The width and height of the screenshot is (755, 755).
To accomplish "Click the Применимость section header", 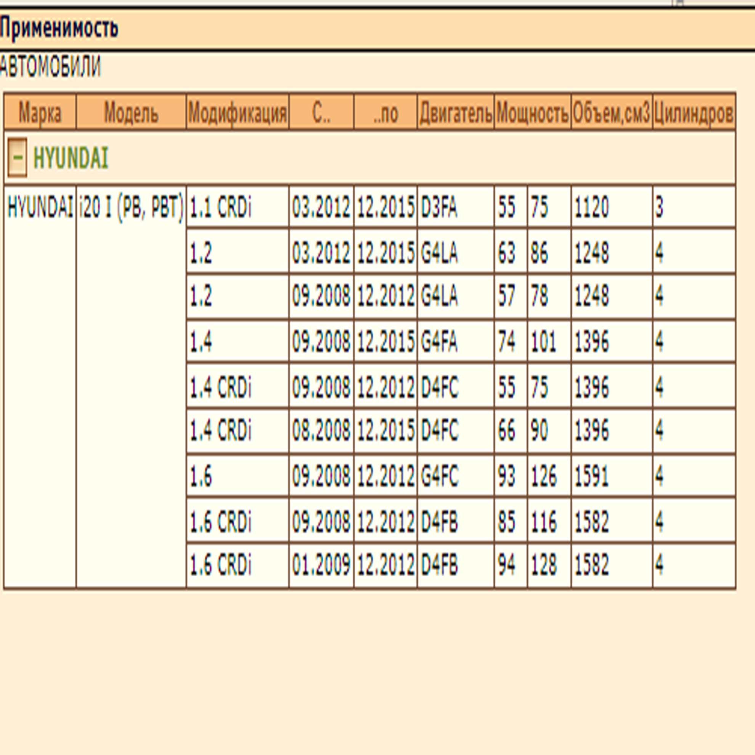I will pos(59,28).
